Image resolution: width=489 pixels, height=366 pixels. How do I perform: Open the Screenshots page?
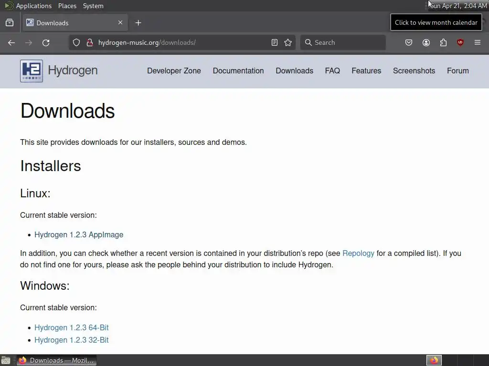click(414, 71)
